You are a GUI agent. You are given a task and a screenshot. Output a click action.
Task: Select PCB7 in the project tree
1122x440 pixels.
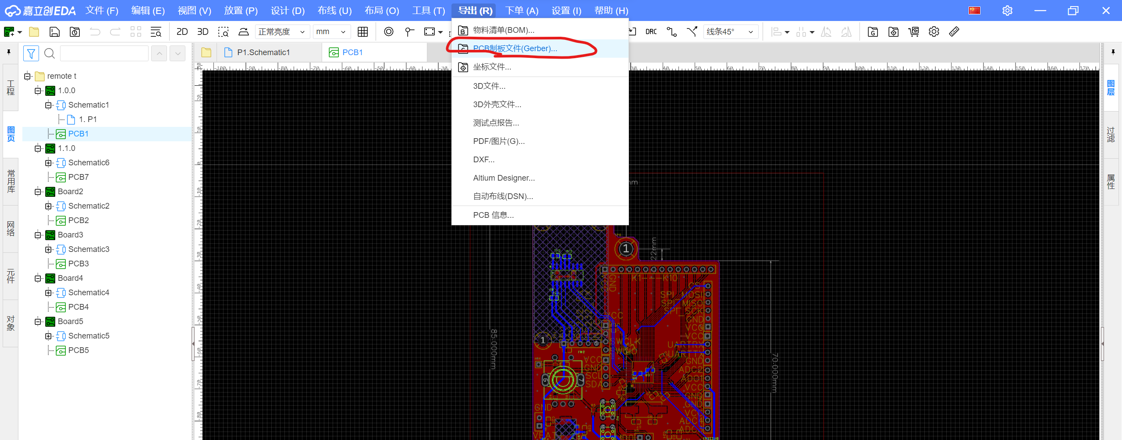pyautogui.click(x=78, y=177)
